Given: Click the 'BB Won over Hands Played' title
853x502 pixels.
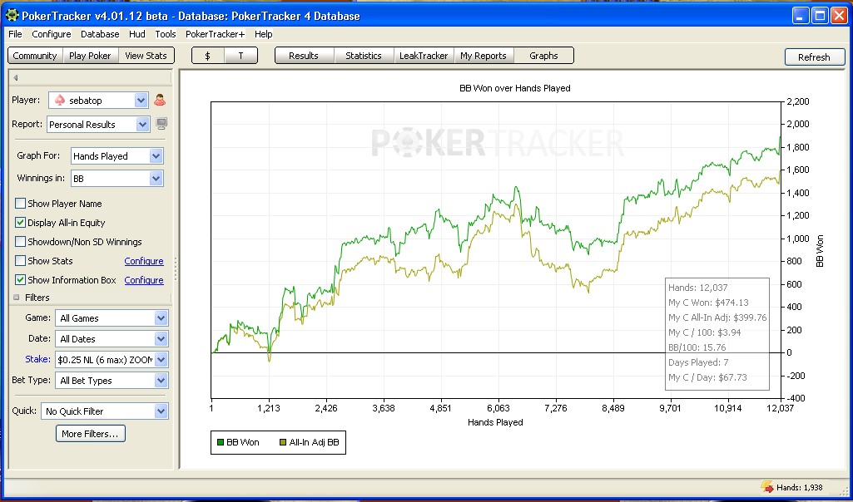Looking at the screenshot, I should click(x=515, y=88).
